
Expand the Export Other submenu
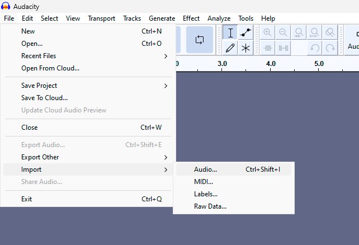[88, 157]
